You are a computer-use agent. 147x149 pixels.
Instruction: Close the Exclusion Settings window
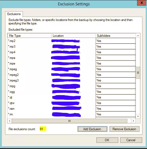[142, 3]
